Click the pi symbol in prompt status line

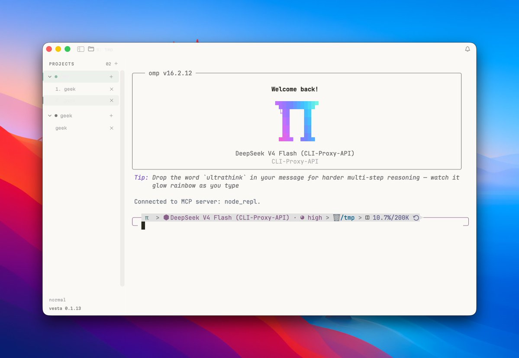pos(147,218)
